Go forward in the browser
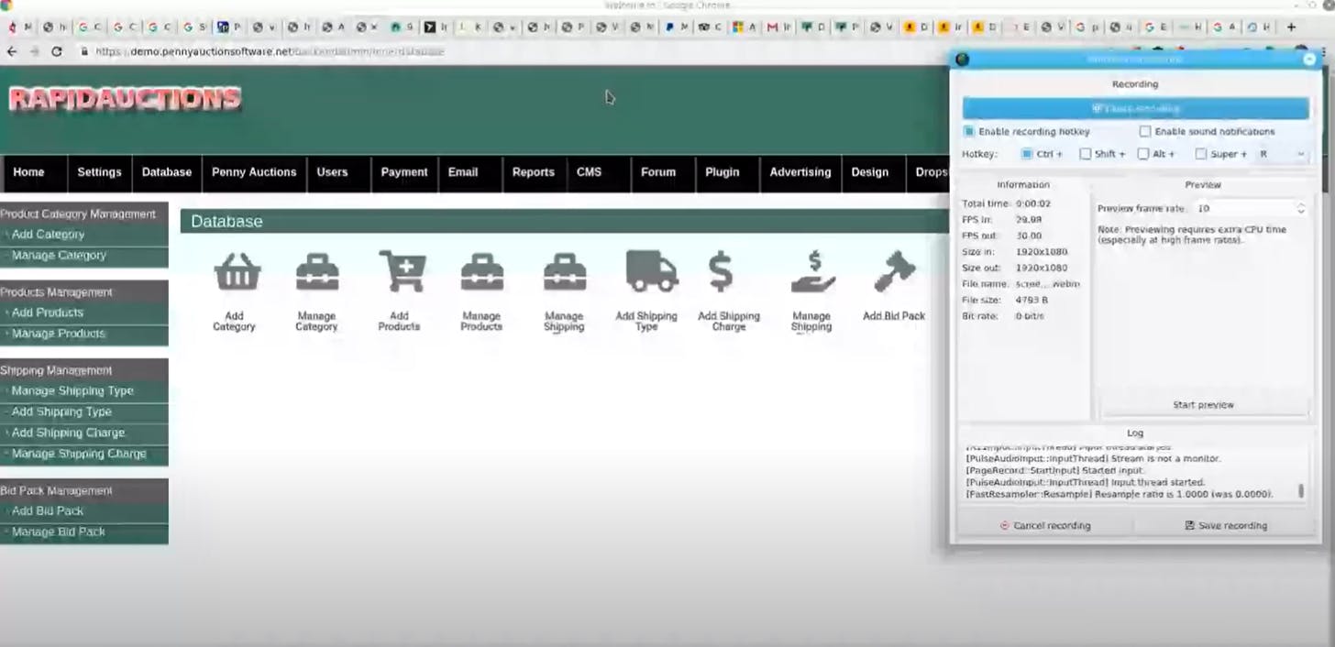This screenshot has height=647, width=1335. pyautogui.click(x=34, y=51)
